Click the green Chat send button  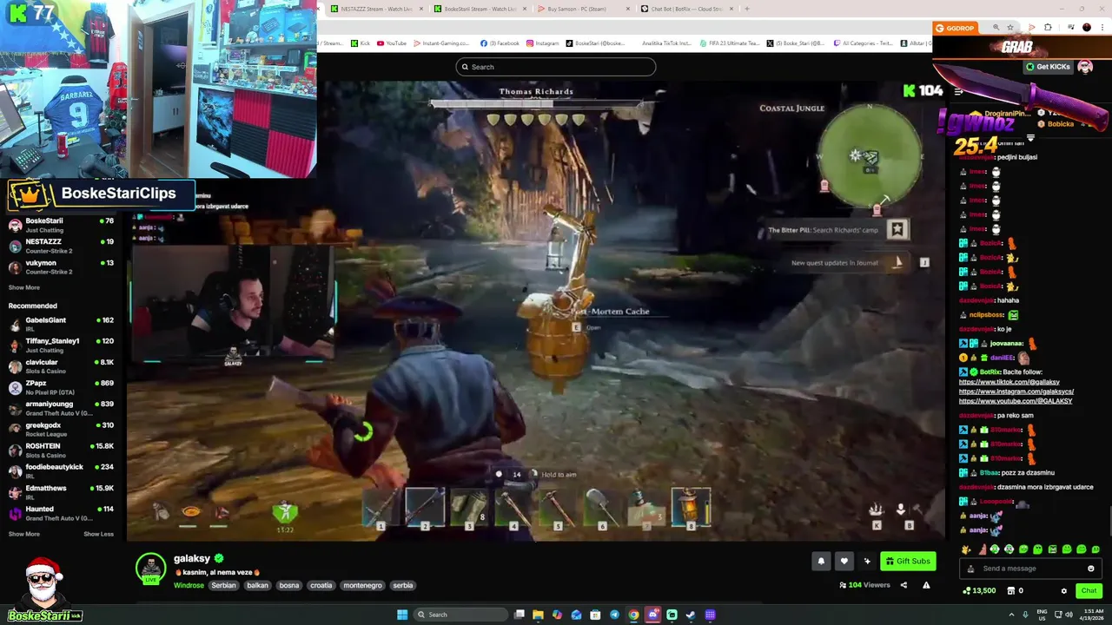pyautogui.click(x=1089, y=591)
